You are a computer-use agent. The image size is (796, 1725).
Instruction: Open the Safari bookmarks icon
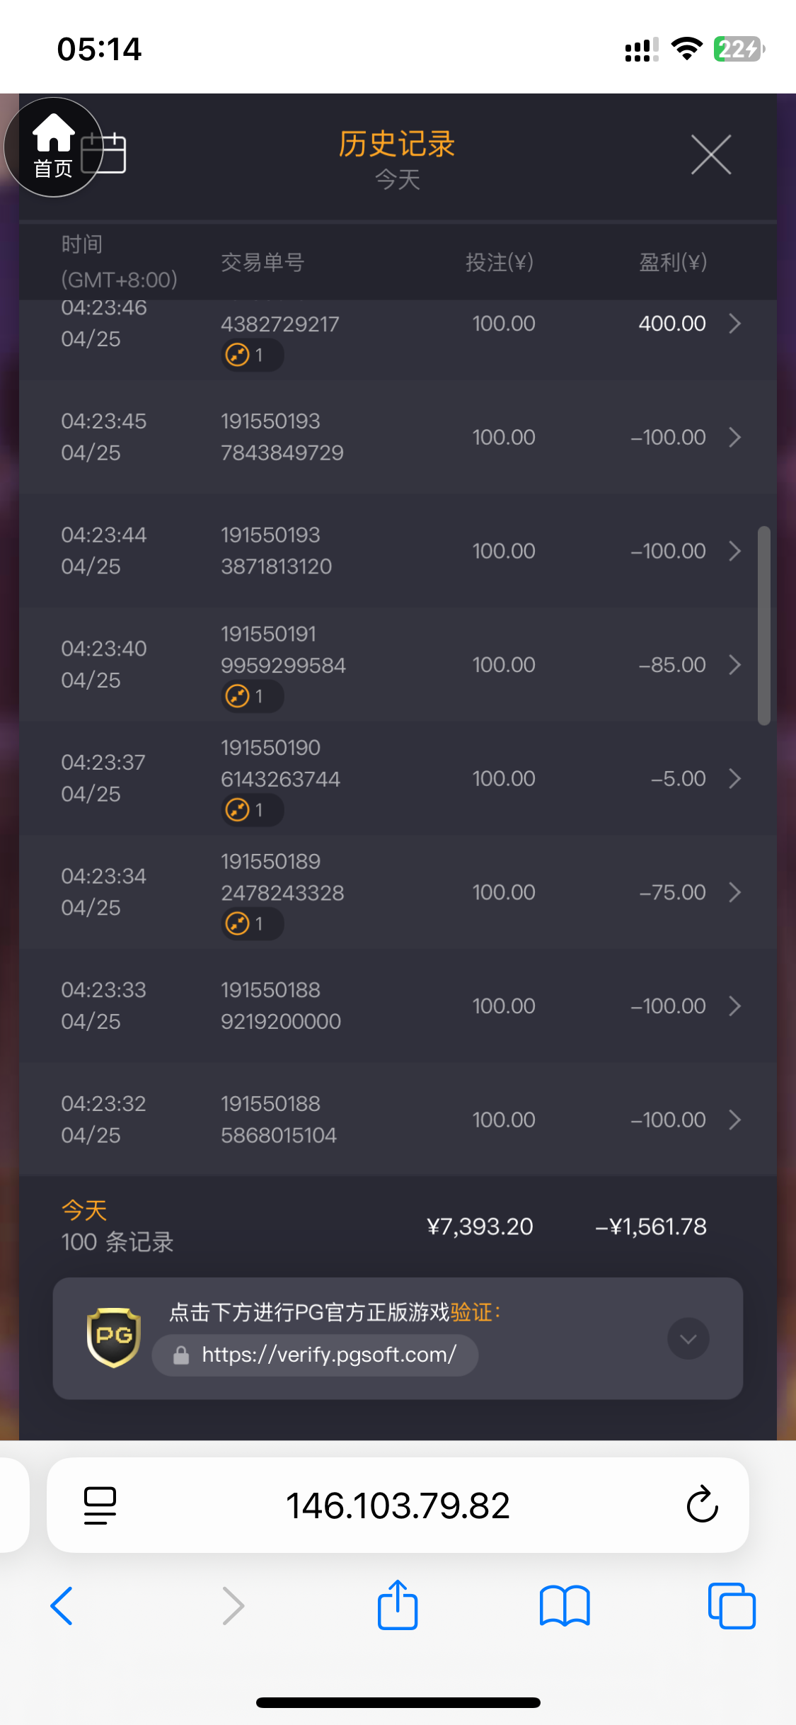click(564, 1605)
